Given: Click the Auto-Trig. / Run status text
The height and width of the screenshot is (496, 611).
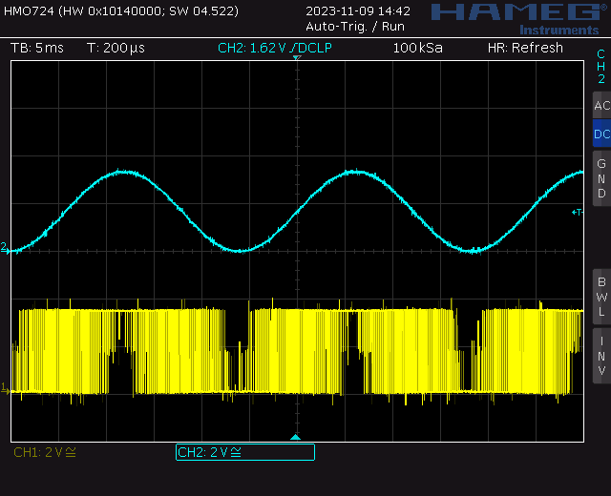Looking at the screenshot, I should point(355,27).
